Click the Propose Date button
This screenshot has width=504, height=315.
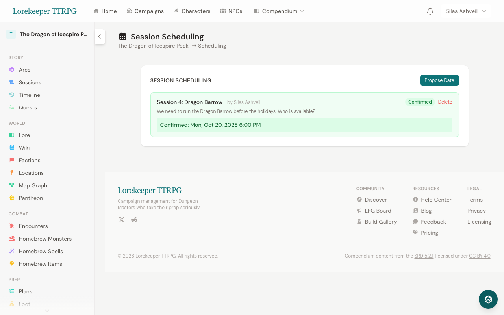439,80
